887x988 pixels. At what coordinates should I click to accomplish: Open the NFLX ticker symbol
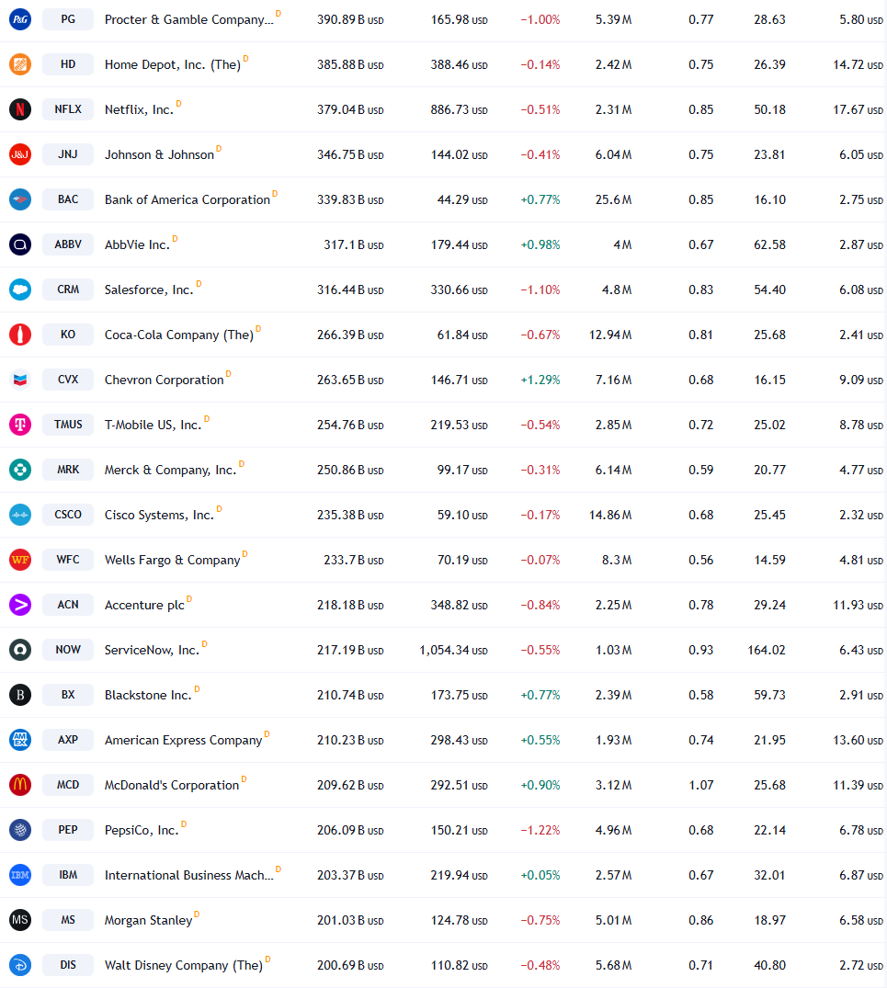(68, 109)
